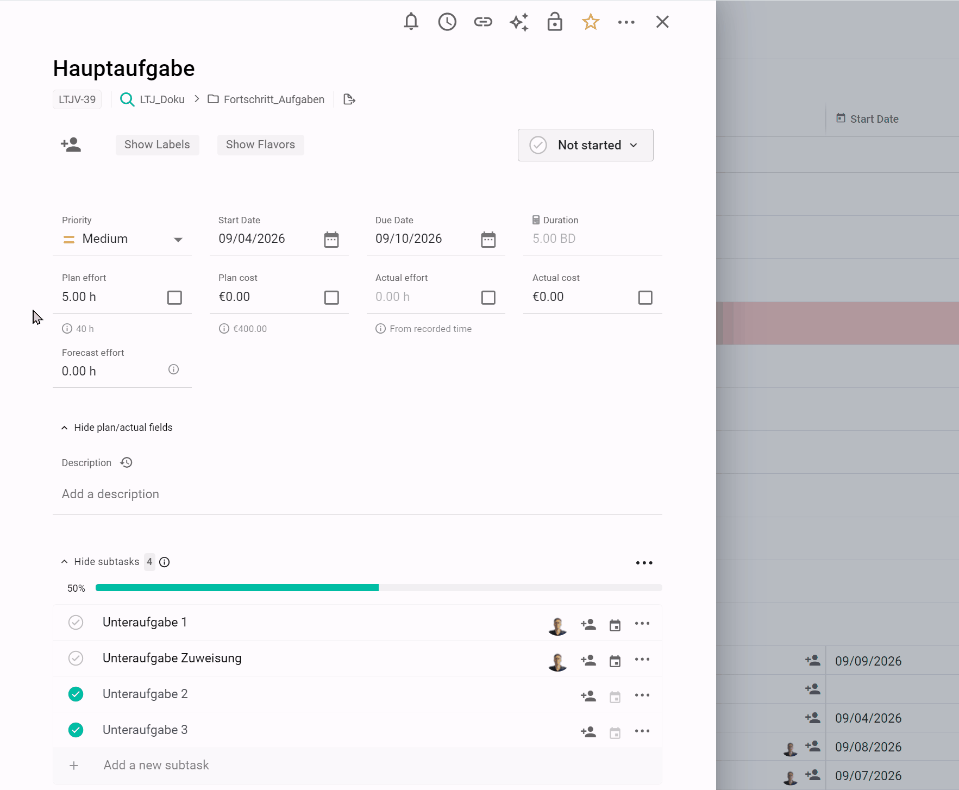Screen dimensions: 959x790
Task: Toggle the task lock icon
Action: click(555, 22)
